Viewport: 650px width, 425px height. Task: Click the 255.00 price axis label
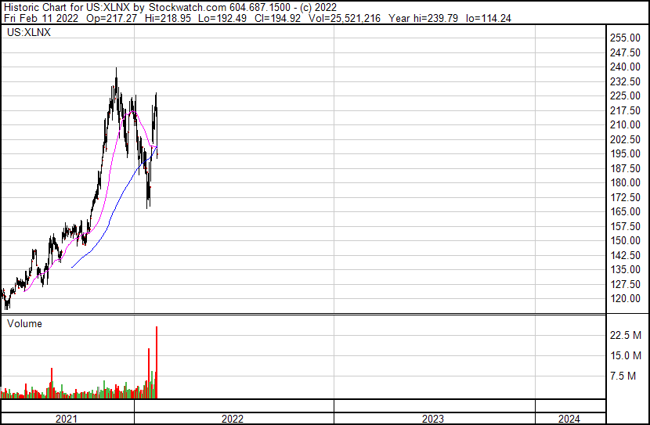625,38
